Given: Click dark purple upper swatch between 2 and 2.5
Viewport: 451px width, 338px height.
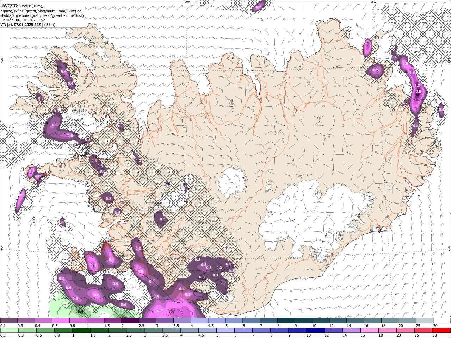Looking at the screenshot, I should pyautogui.click(x=130, y=321).
